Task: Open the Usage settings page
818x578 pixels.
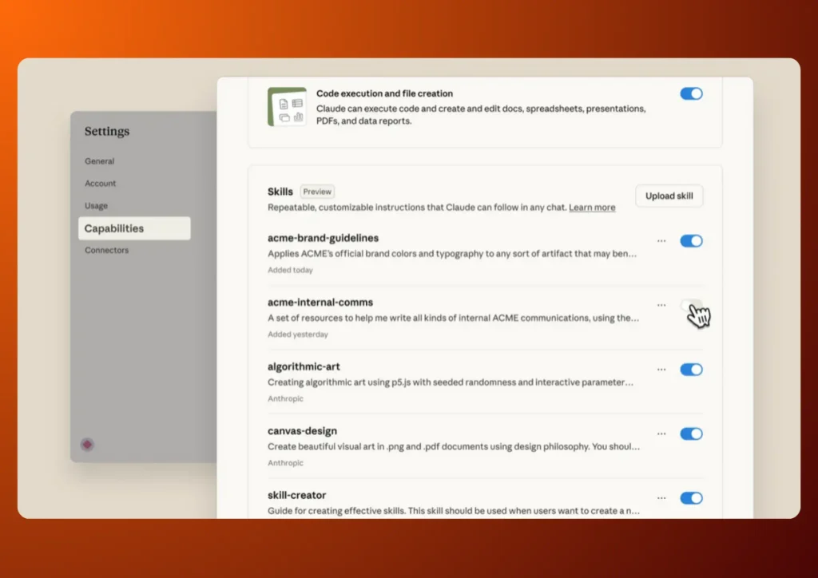Action: tap(97, 206)
